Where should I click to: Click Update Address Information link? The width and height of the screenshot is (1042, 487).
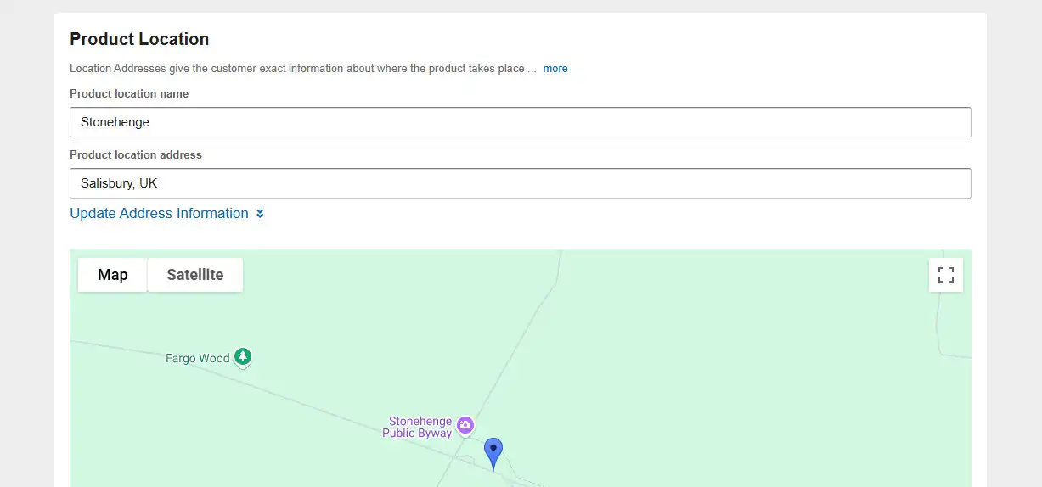pyautogui.click(x=159, y=213)
